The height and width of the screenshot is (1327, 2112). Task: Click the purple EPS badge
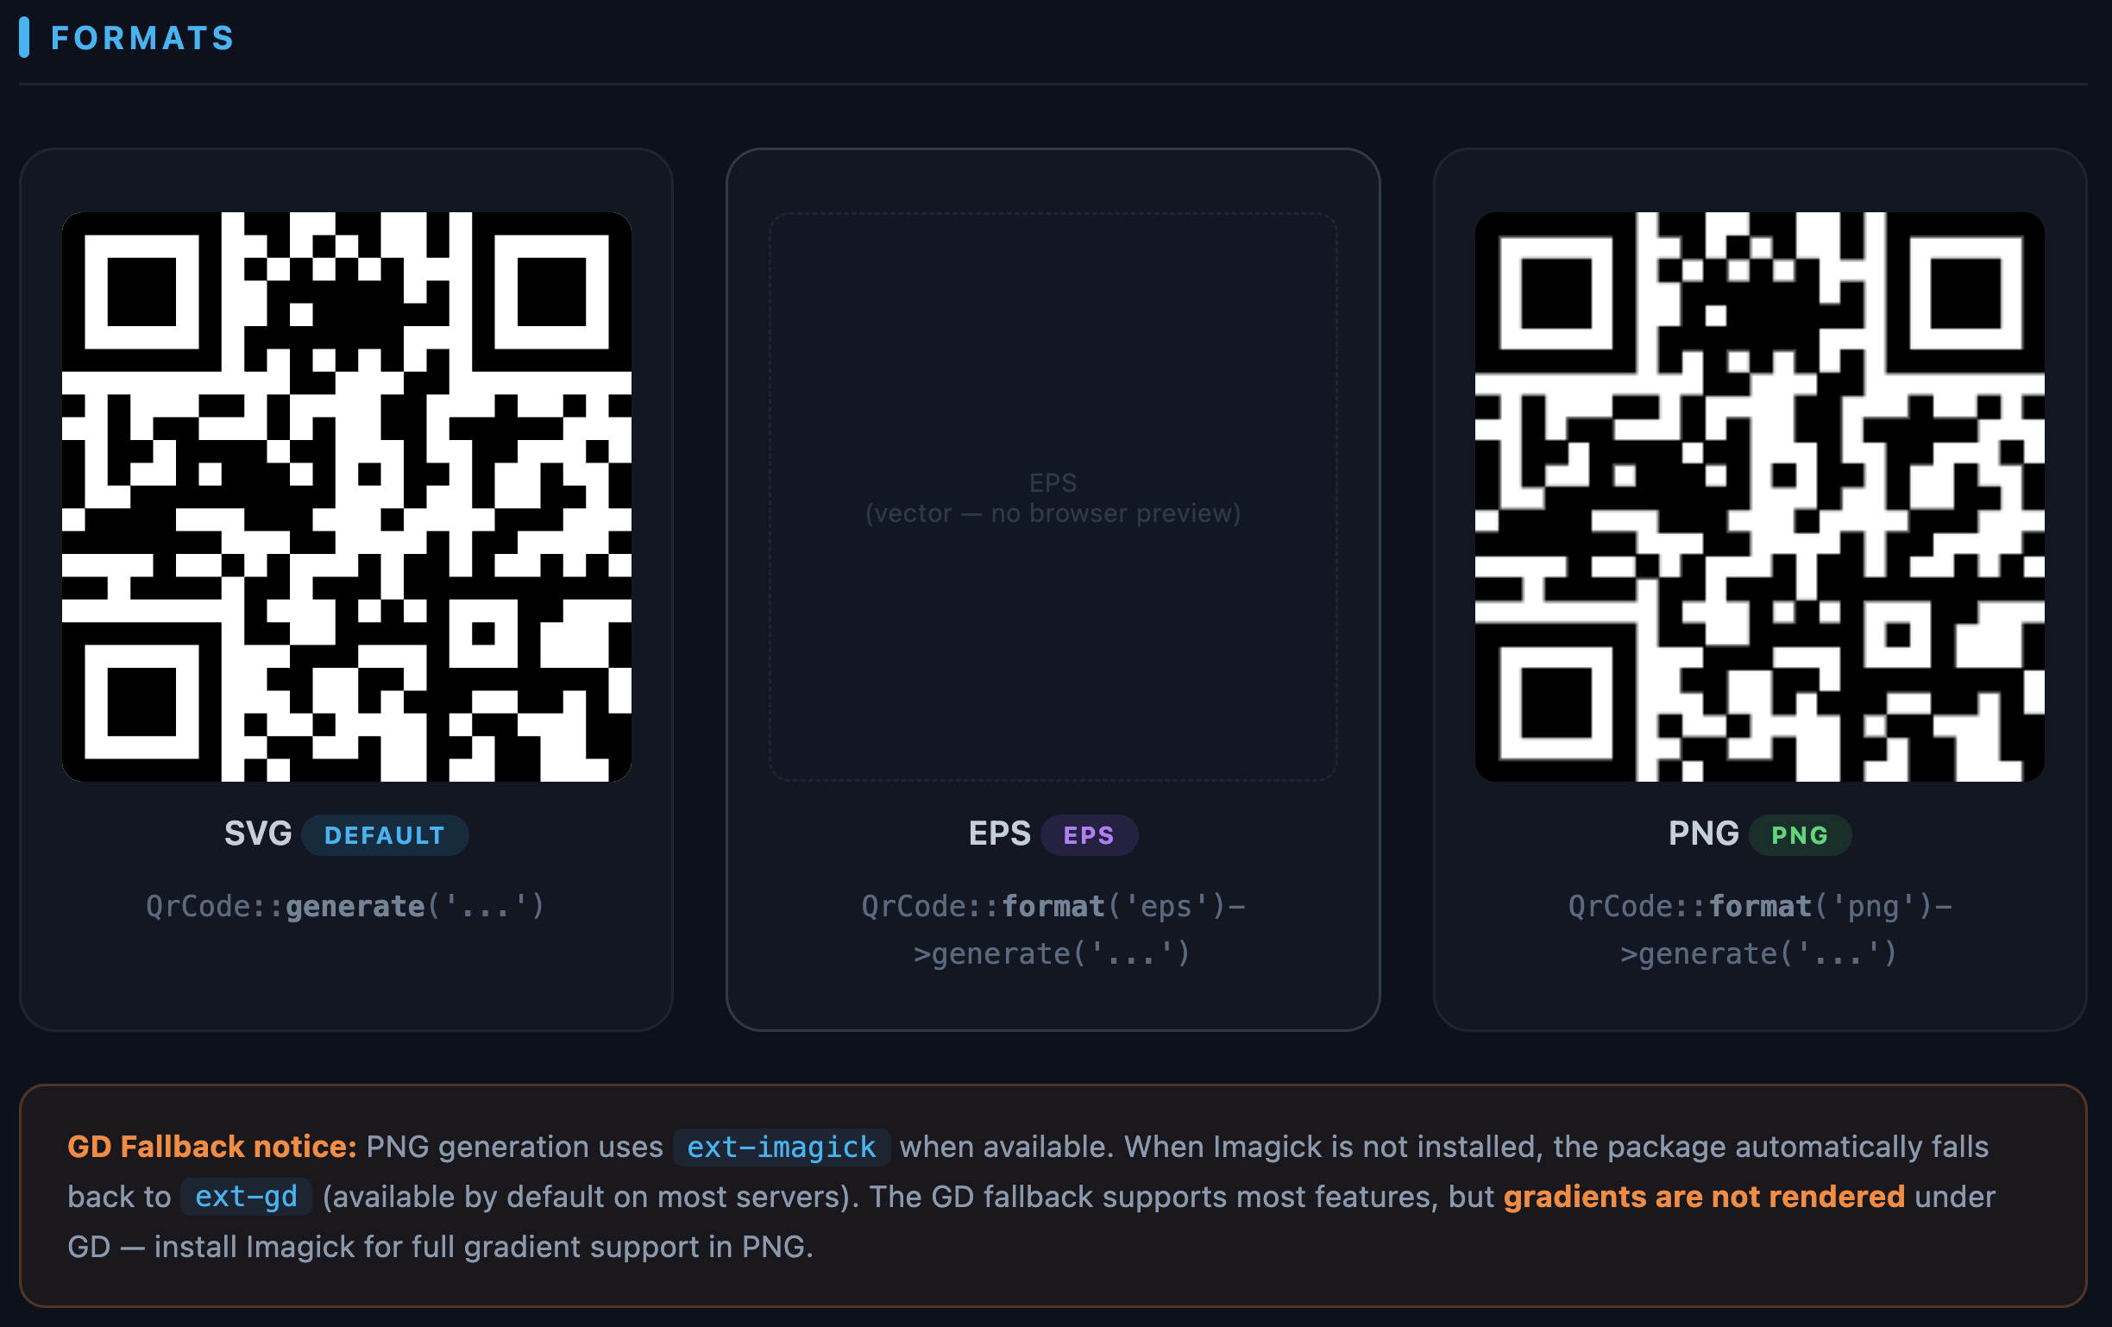[x=1090, y=835]
